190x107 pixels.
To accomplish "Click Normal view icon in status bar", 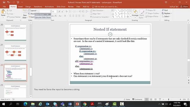I will point(146,99).
